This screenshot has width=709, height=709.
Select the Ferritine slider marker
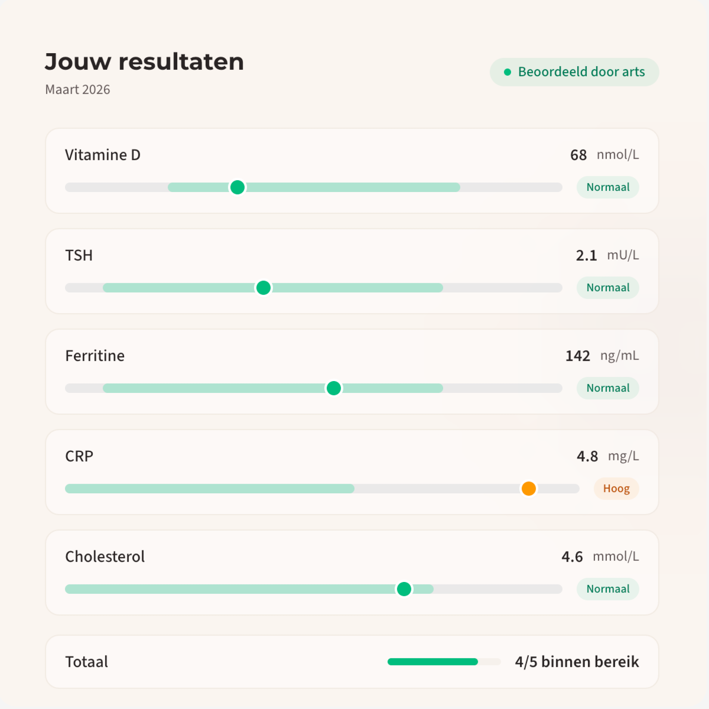tap(333, 388)
